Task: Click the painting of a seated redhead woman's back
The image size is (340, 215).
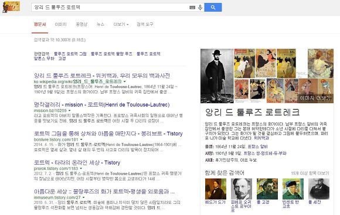Action: coord(321,63)
